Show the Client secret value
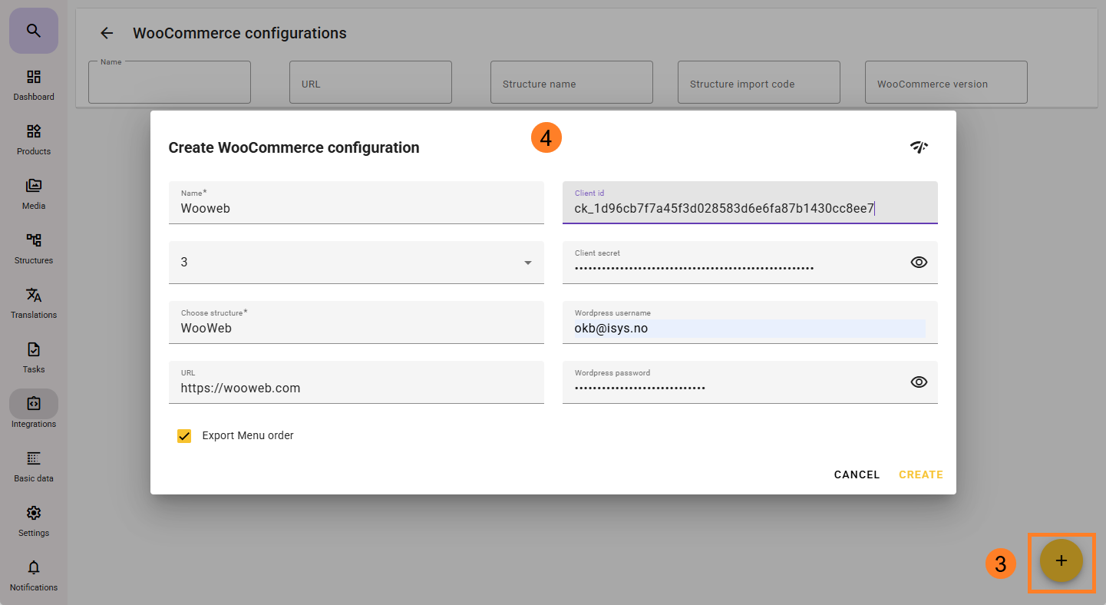The image size is (1106, 605). coord(919,262)
